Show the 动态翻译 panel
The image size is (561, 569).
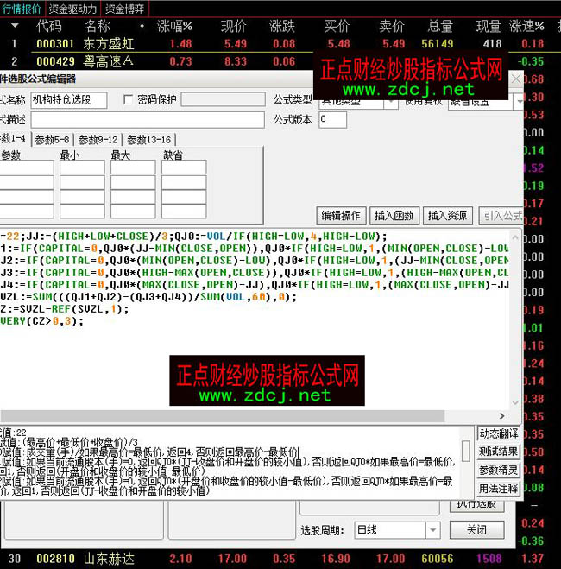(x=499, y=433)
